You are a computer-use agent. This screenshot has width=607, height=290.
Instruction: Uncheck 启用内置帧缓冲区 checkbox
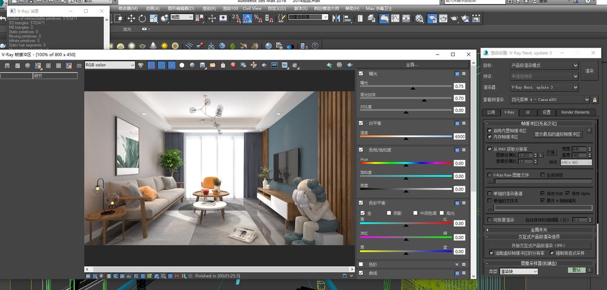coord(490,130)
